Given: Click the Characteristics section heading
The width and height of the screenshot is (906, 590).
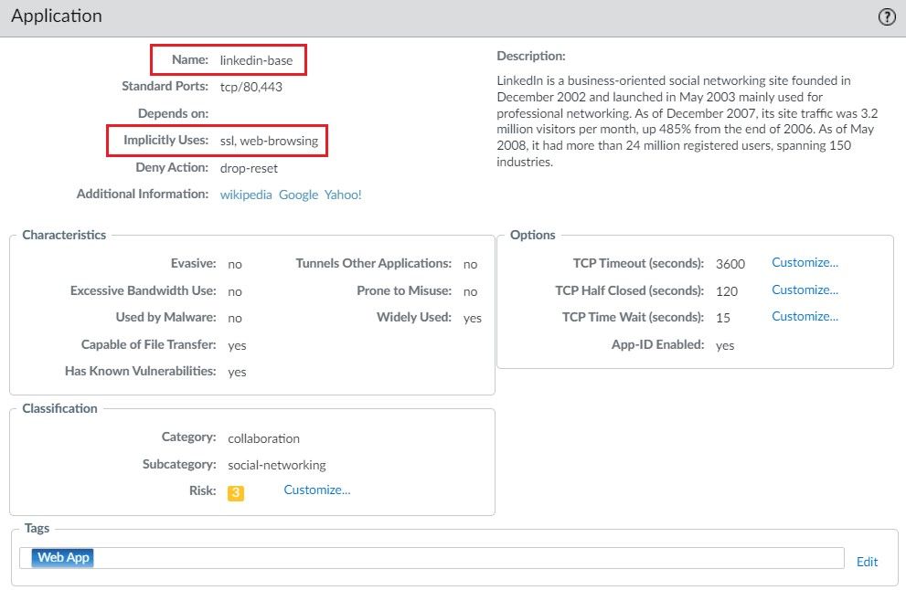Looking at the screenshot, I should click(64, 235).
